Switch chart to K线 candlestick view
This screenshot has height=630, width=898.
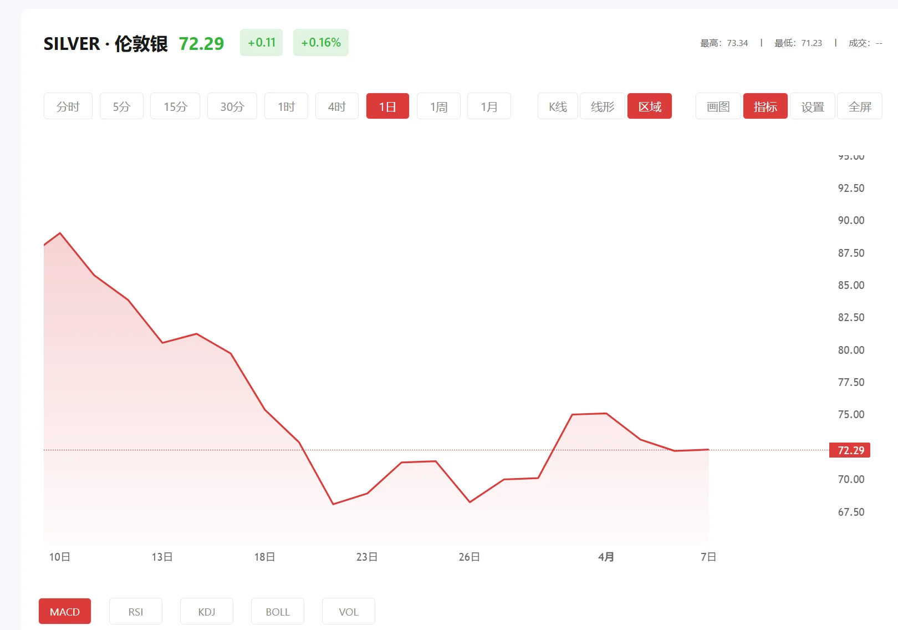point(557,106)
